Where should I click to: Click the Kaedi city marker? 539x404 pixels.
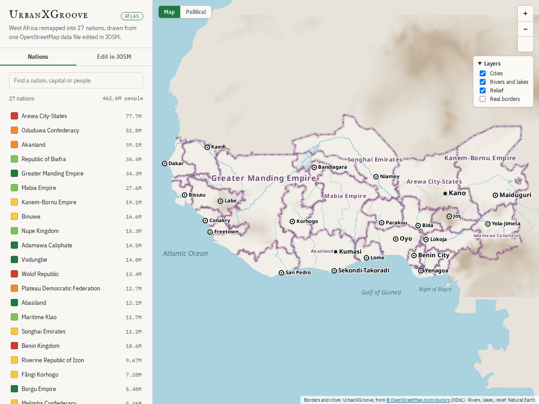click(x=207, y=147)
